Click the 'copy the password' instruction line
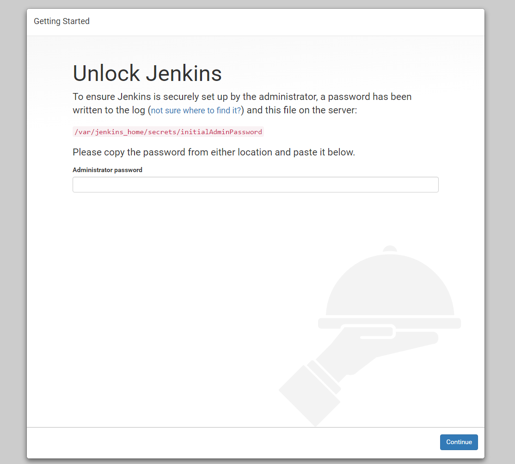 tap(214, 152)
